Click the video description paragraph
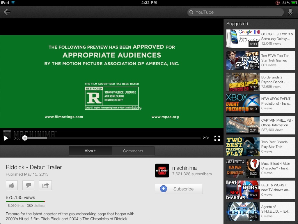 pyautogui.click(x=70, y=216)
